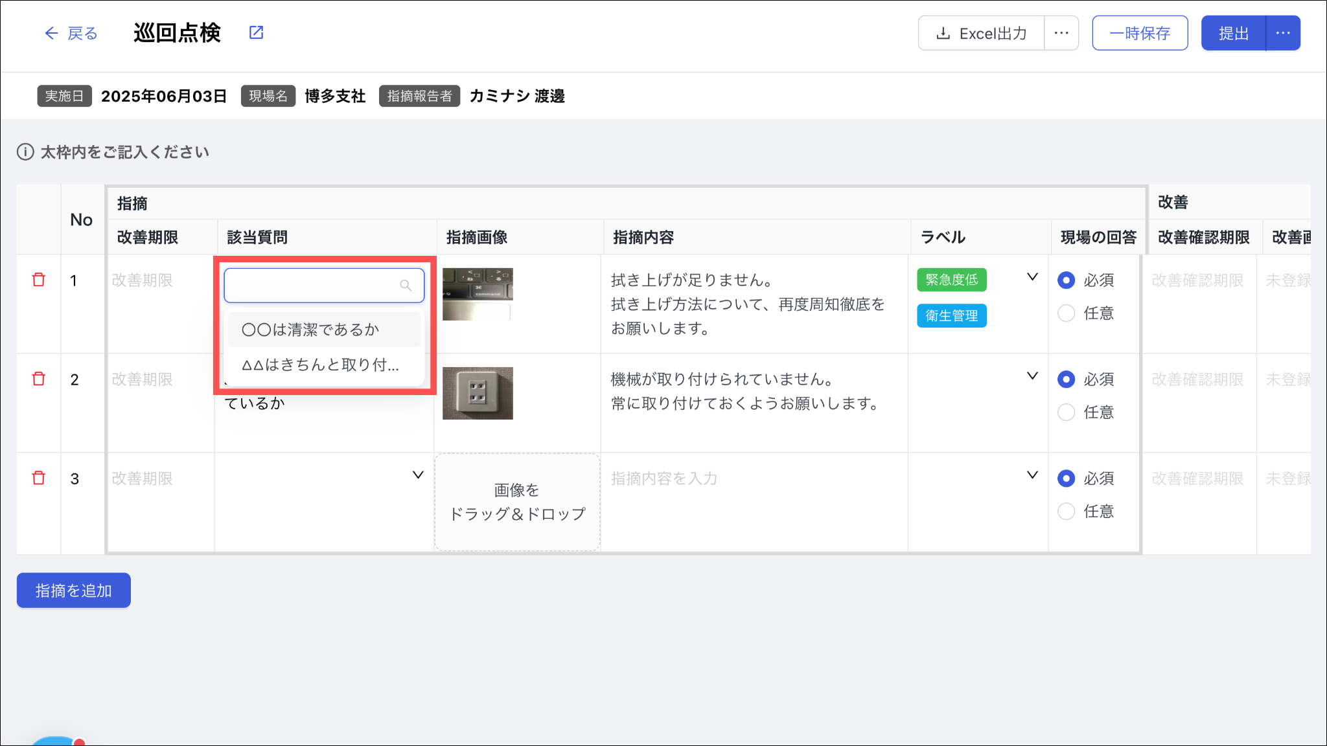Expand the label dropdown in row 3
Image resolution: width=1327 pixels, height=746 pixels.
click(1032, 475)
